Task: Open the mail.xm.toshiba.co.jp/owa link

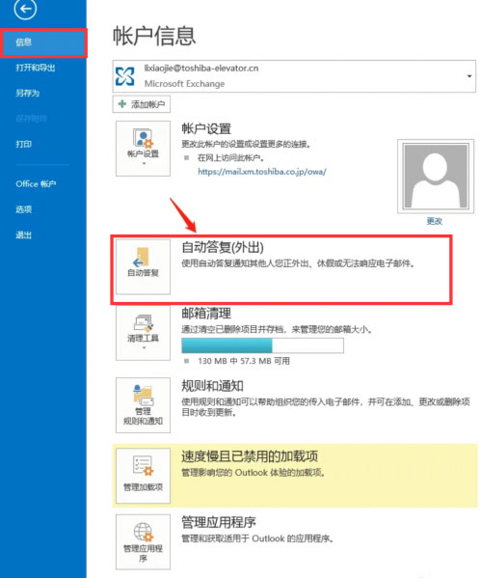Action: click(262, 172)
